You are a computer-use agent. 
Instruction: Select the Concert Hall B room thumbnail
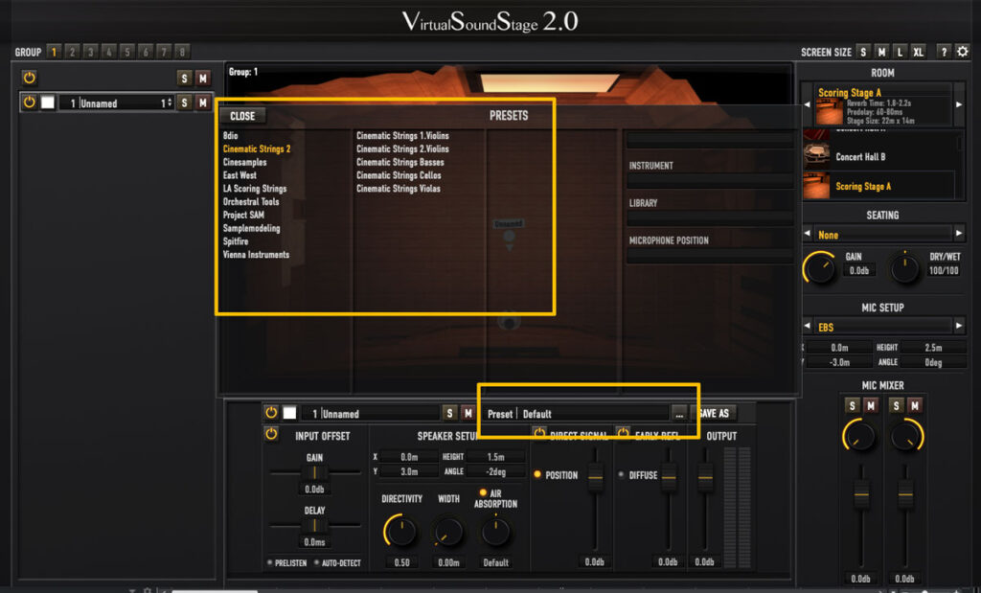[x=816, y=157]
